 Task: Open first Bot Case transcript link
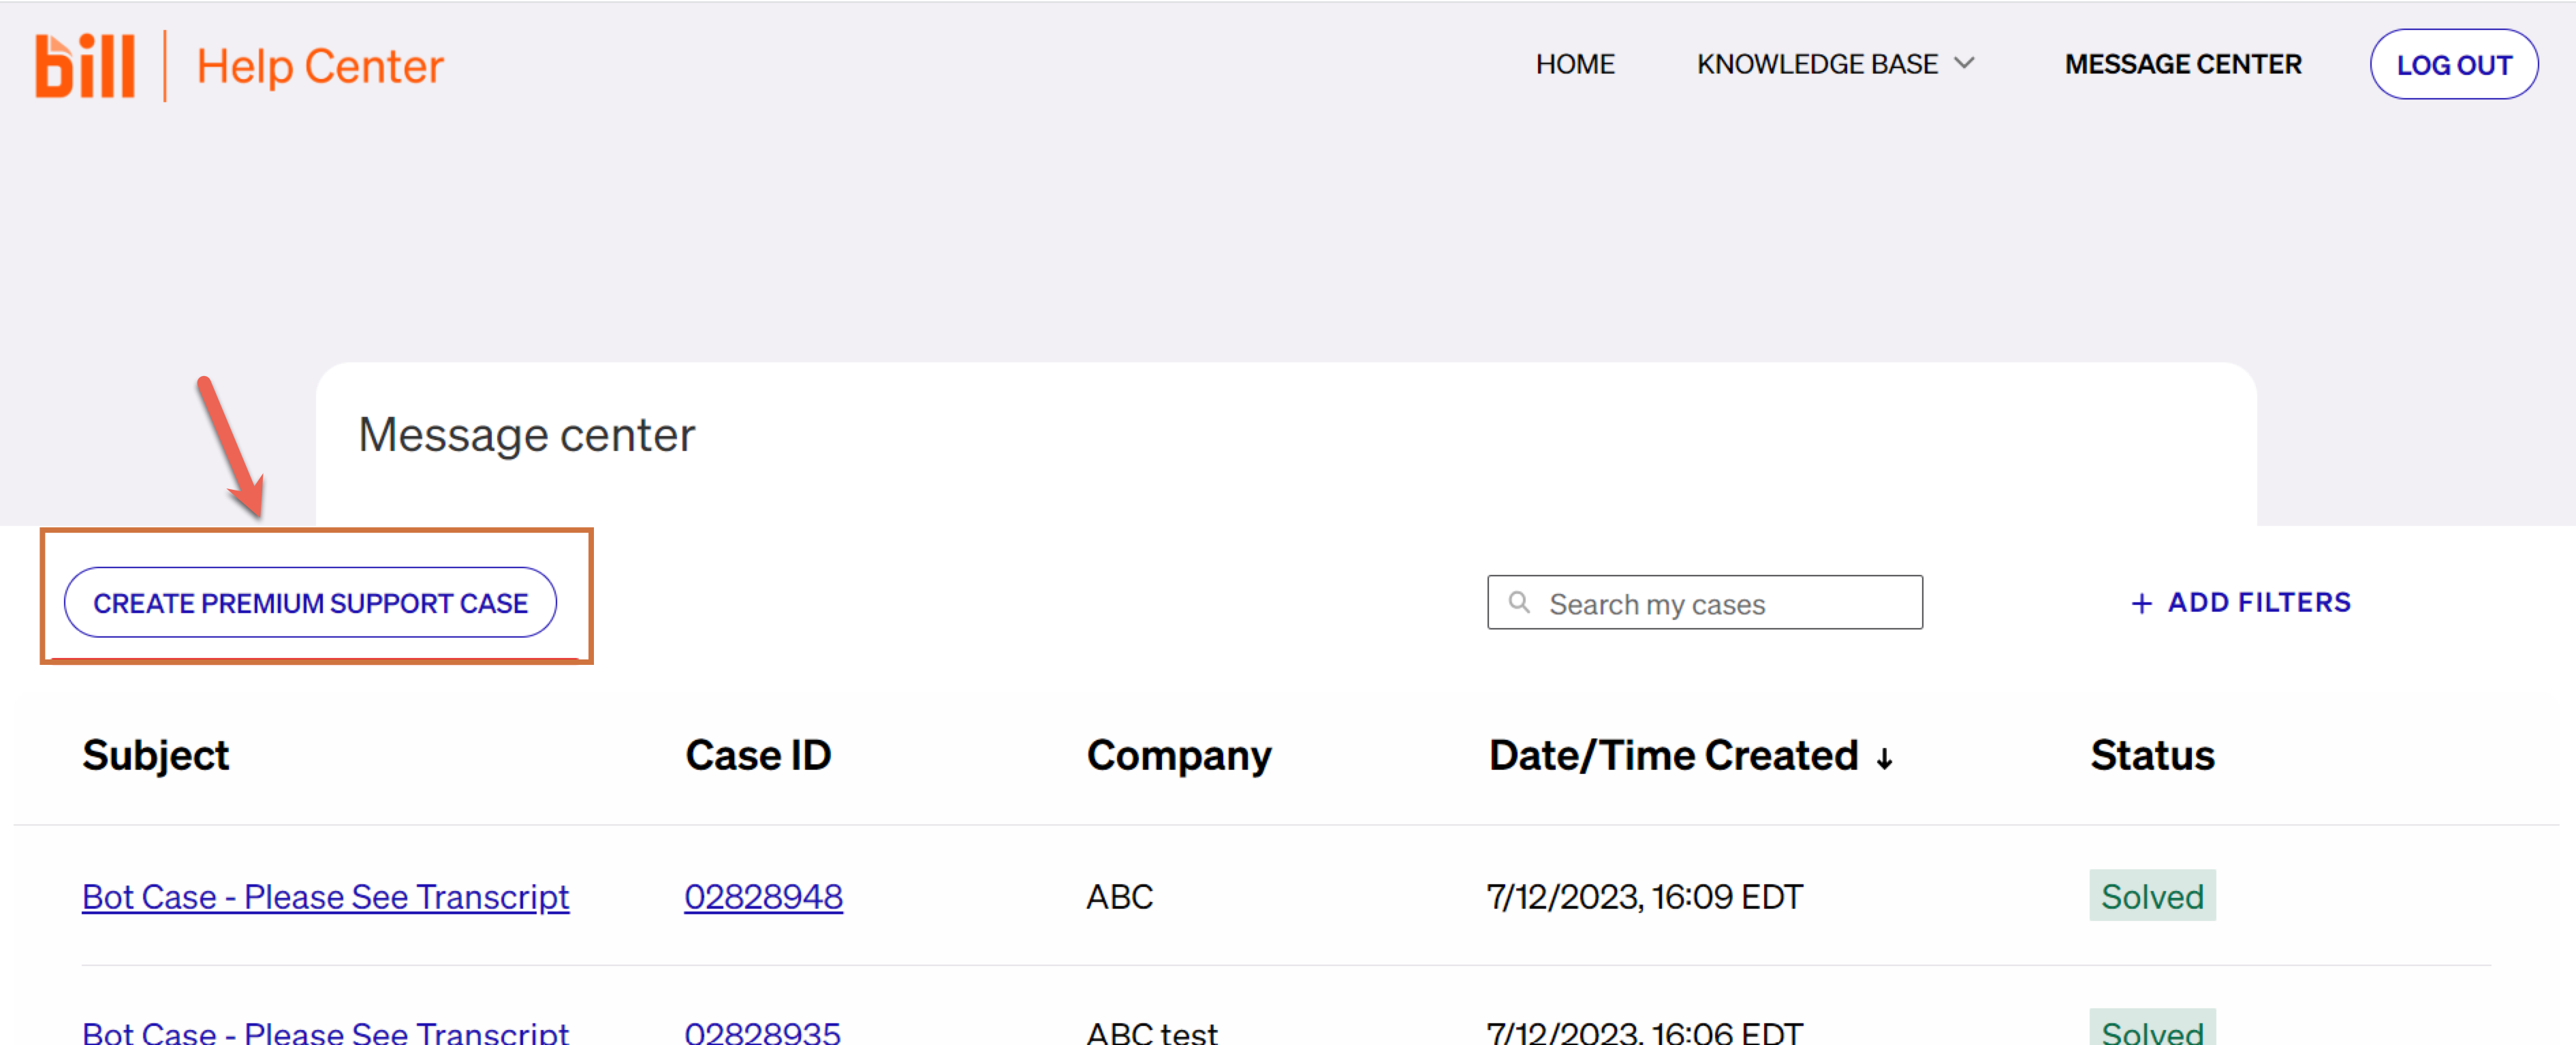(325, 897)
